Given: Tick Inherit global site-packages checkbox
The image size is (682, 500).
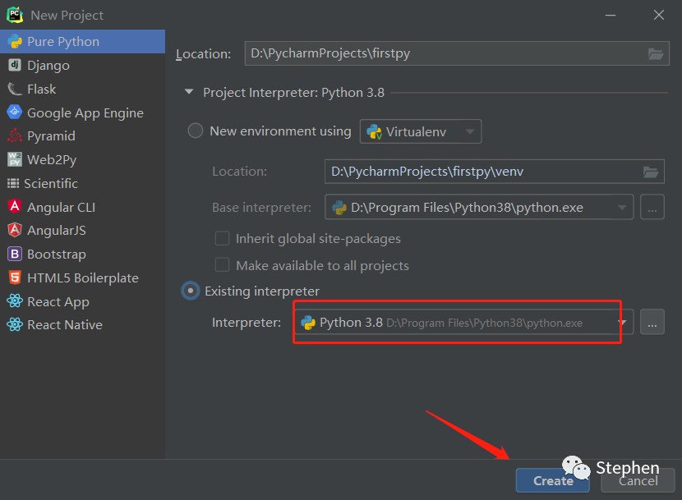Looking at the screenshot, I should click(222, 239).
